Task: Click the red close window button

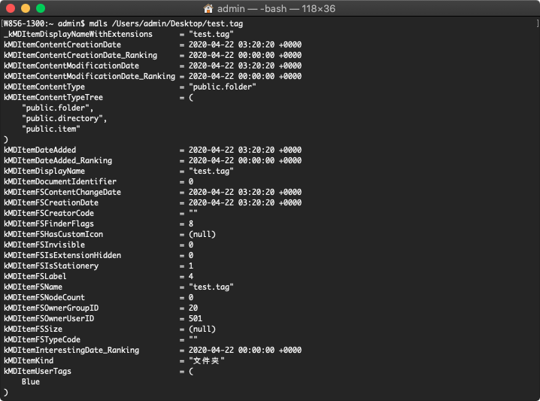Action: 11,8
